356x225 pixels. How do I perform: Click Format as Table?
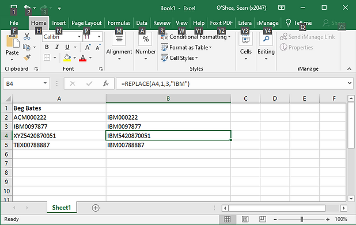pyautogui.click(x=186, y=47)
